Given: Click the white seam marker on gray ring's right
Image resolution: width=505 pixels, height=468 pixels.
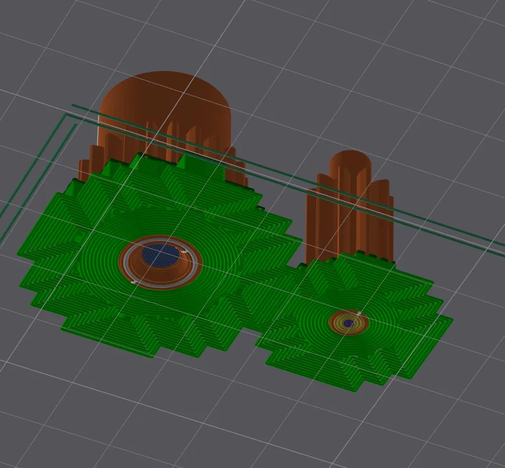Looking at the screenshot, I should (184, 252).
